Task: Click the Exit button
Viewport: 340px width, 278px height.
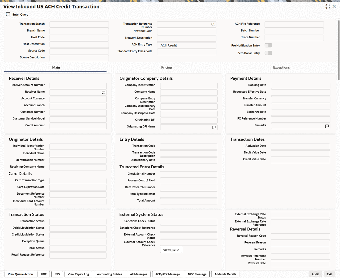Action: point(329,274)
